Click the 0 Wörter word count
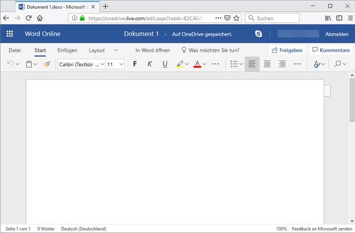This screenshot has height=233, width=355. [46, 229]
